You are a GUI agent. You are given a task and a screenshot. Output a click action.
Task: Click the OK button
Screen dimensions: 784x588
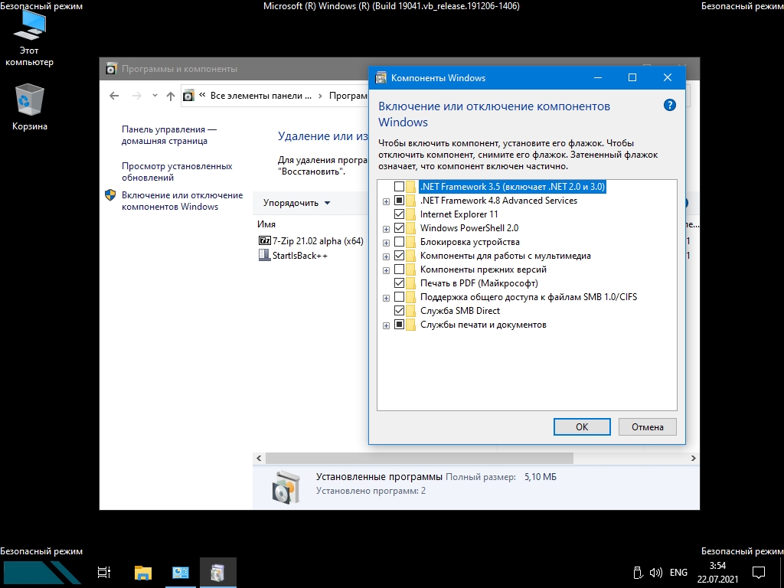point(582,427)
